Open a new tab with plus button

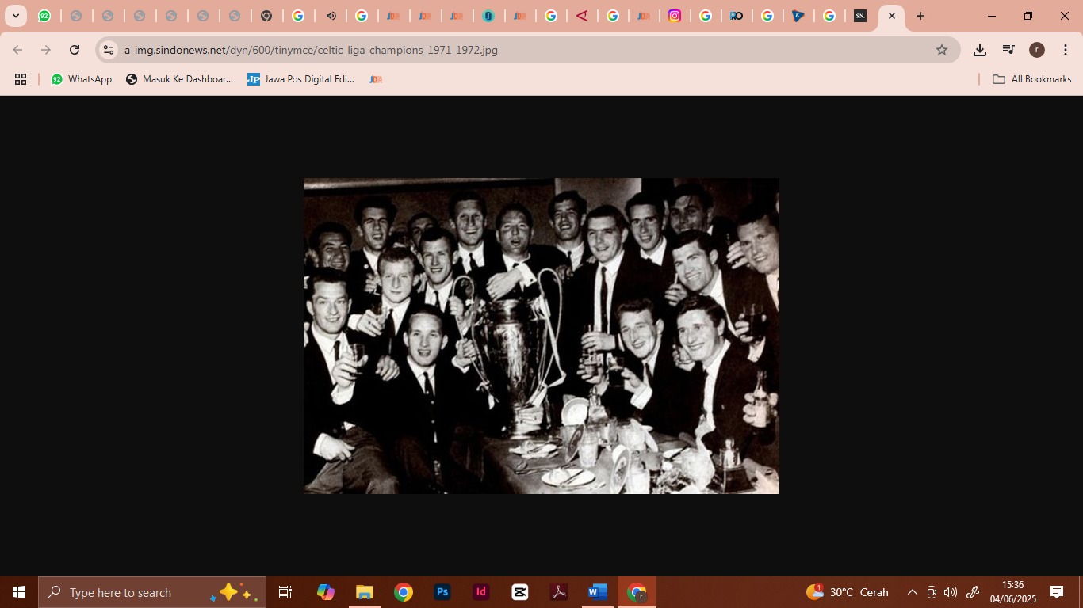tap(920, 16)
